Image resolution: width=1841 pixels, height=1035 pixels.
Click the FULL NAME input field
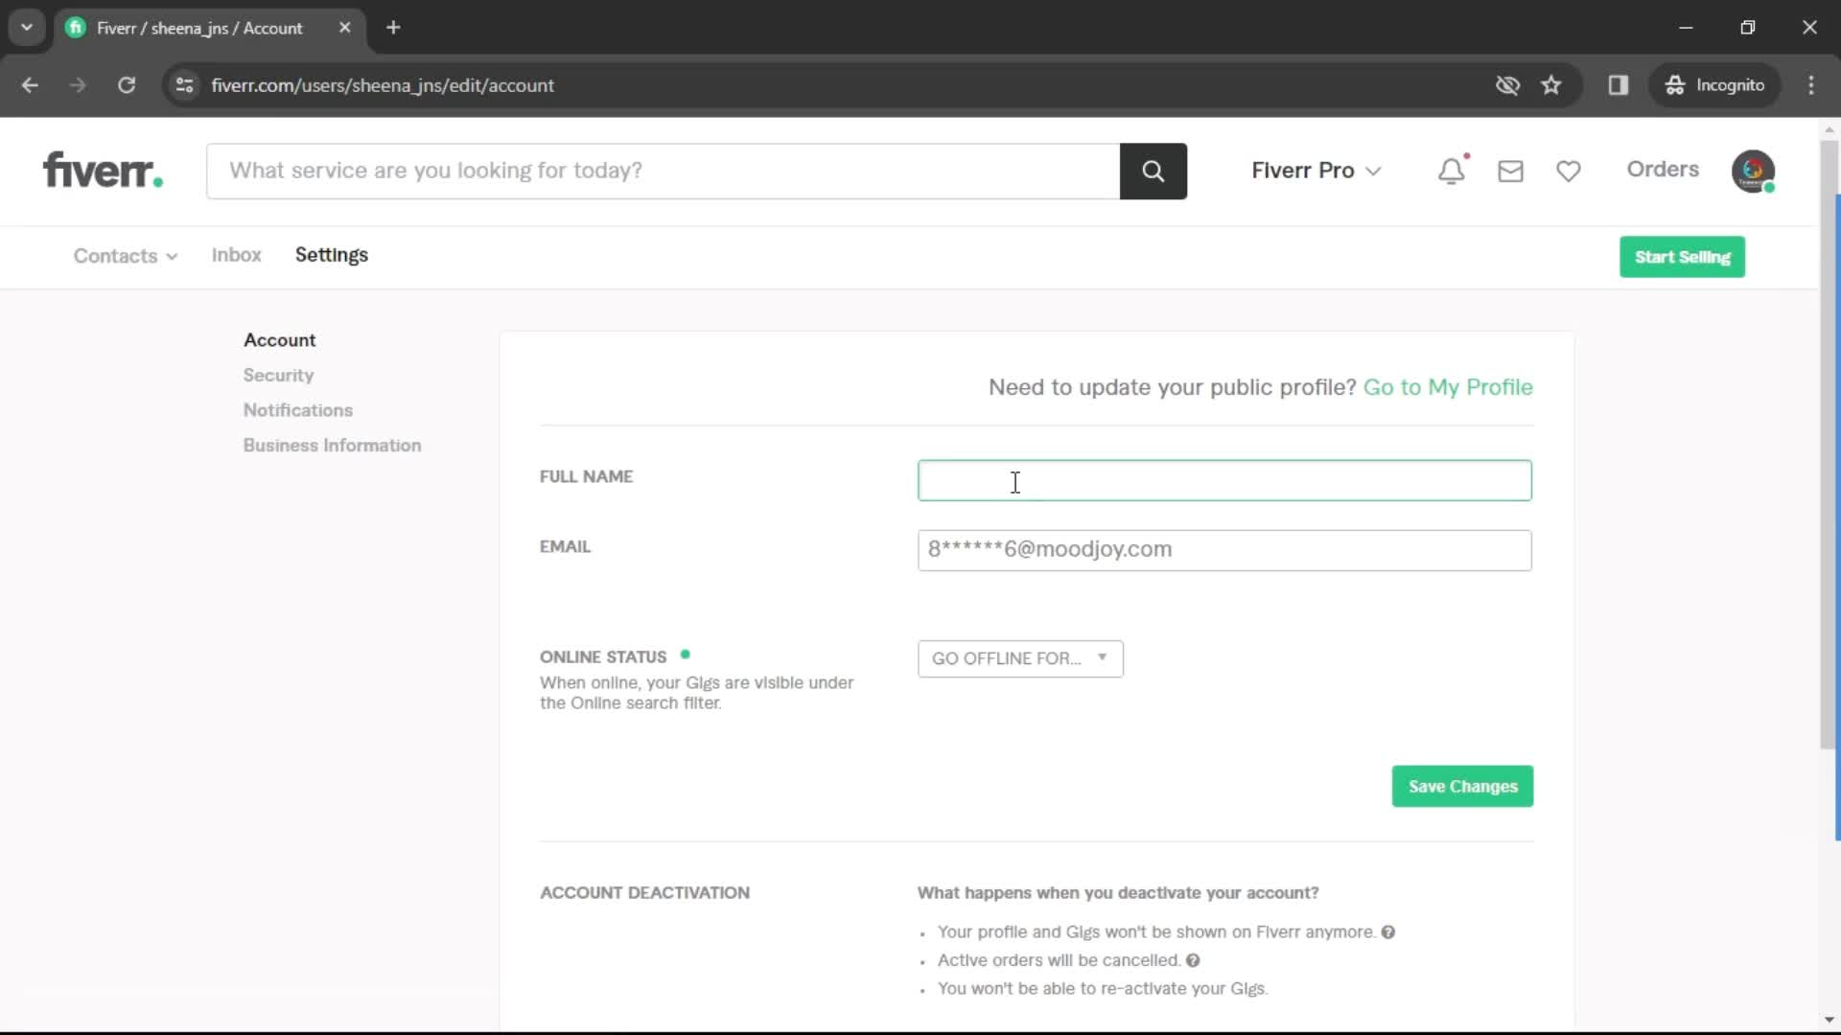point(1225,479)
